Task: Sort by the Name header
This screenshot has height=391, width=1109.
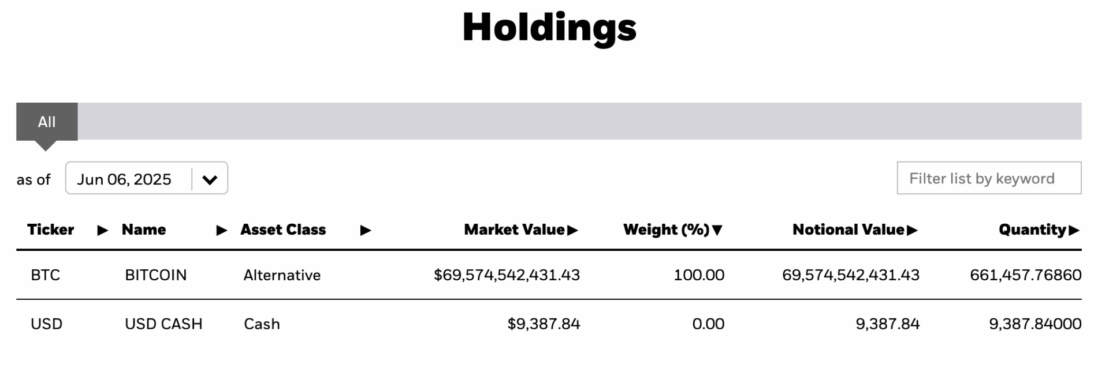Action: tap(144, 230)
